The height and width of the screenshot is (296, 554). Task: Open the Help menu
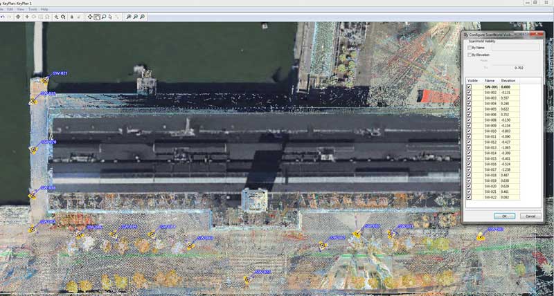[x=44, y=9]
